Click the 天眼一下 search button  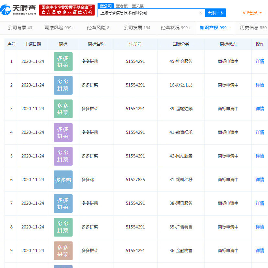click(x=216, y=13)
